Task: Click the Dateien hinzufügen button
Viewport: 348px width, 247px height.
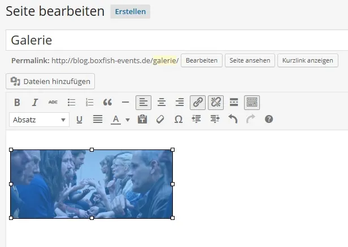Action: (50, 81)
